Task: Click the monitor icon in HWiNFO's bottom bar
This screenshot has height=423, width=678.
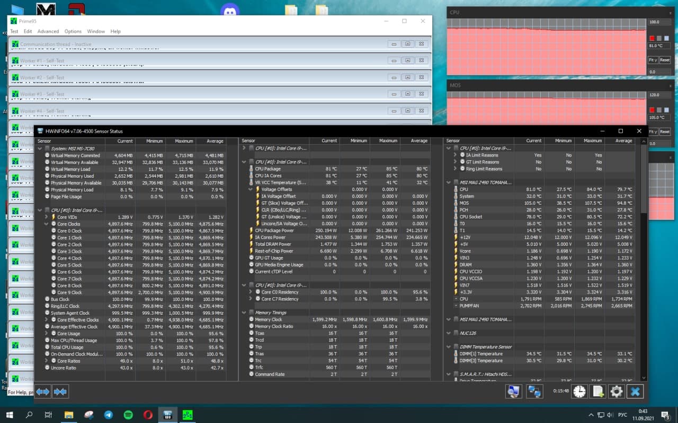Action: [513, 391]
